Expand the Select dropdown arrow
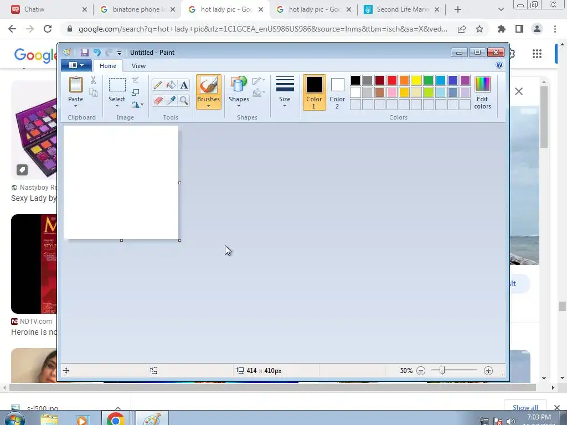Screen dimensions: 567x425 click(117, 106)
